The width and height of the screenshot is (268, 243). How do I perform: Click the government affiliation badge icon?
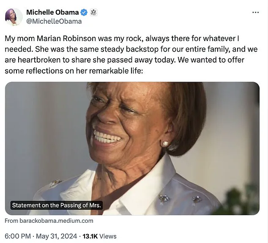coord(94,12)
